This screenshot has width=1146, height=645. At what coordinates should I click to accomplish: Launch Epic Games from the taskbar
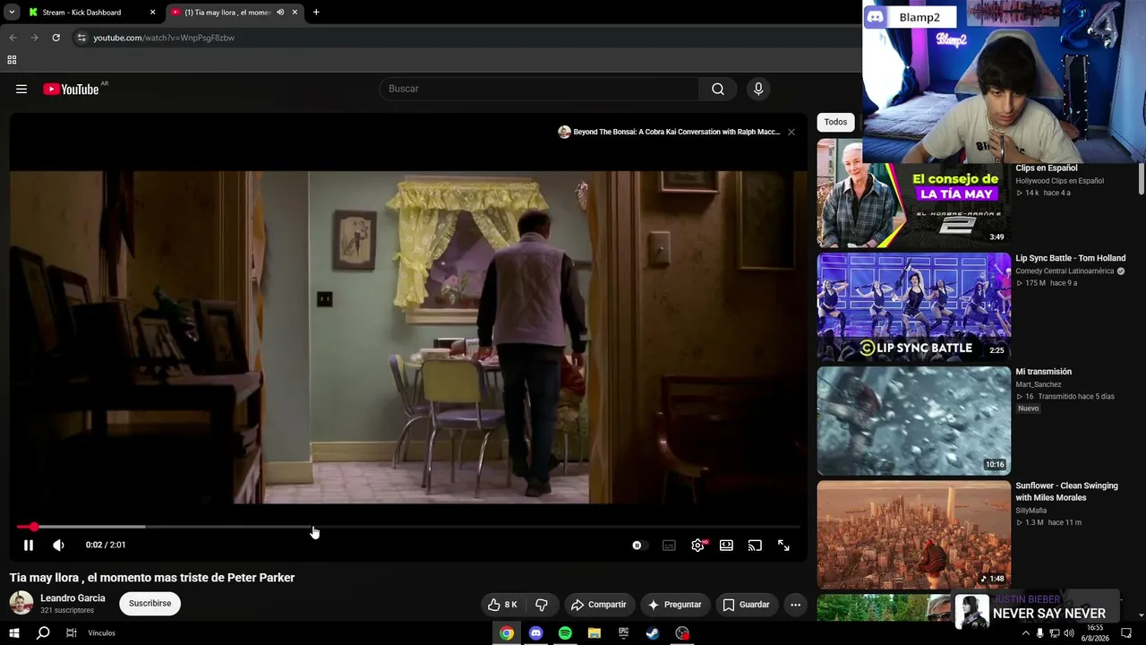point(623,633)
